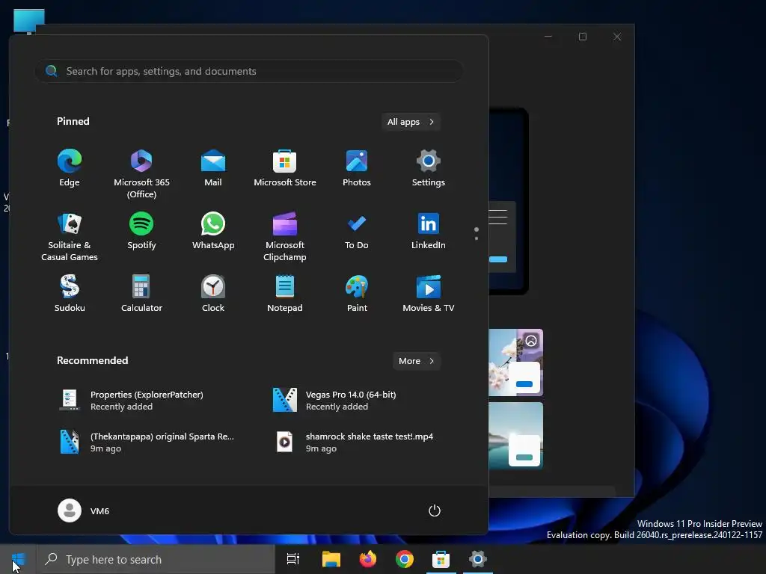Launch the Photos app
The image size is (766, 574).
click(x=357, y=168)
